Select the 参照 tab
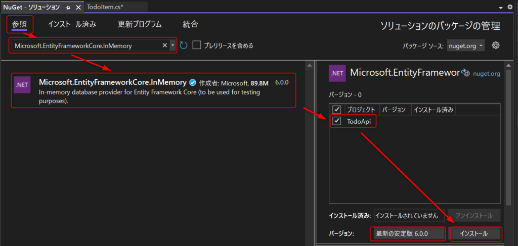Viewport: 518px width, 246px height. pyautogui.click(x=19, y=24)
